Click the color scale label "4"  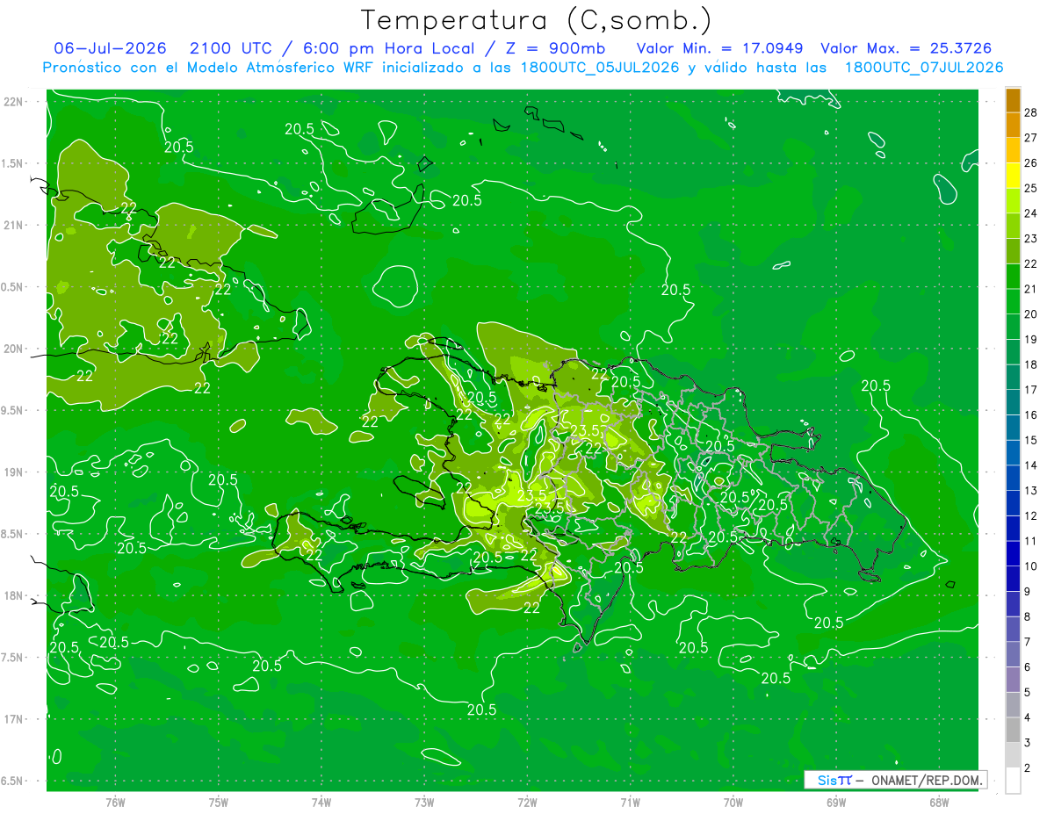tap(1028, 718)
